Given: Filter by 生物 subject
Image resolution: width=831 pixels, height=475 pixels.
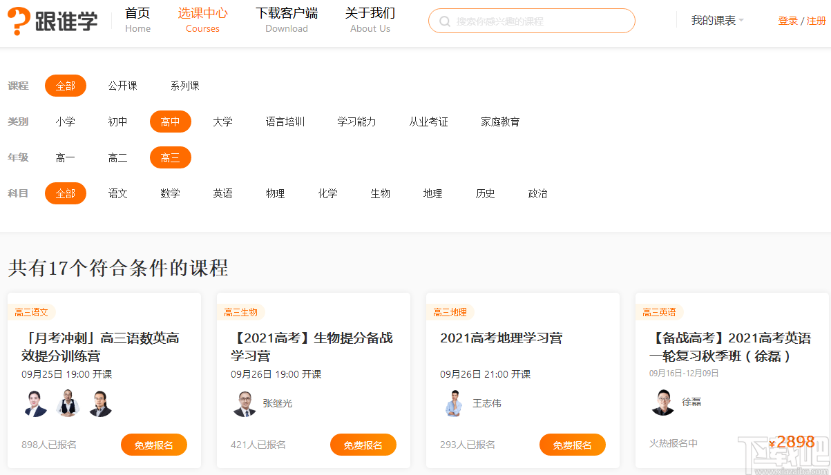Looking at the screenshot, I should tap(381, 193).
